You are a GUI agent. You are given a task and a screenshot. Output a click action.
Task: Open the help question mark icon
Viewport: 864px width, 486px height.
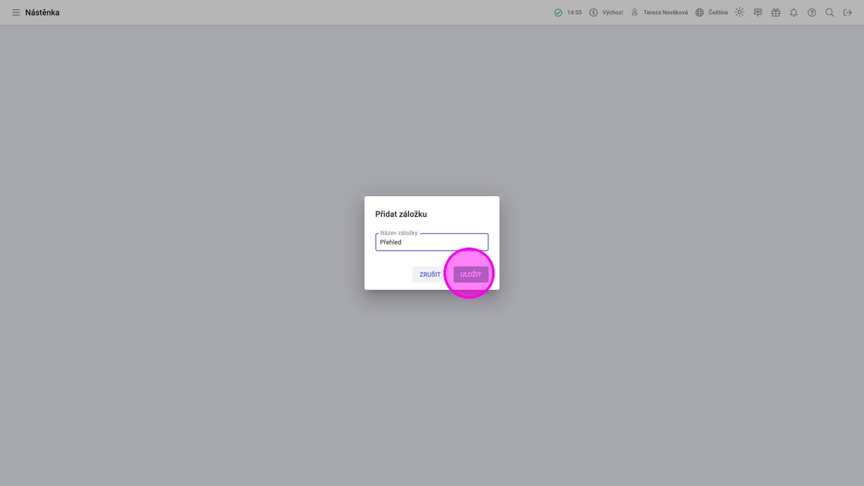pyautogui.click(x=812, y=12)
